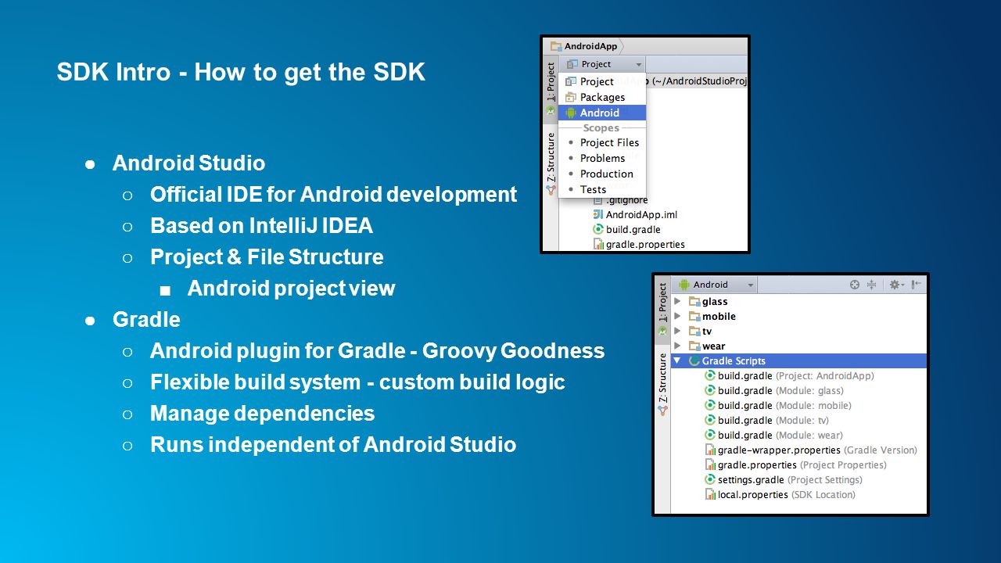Select the Problems scope
The height and width of the screenshot is (563, 1001).
pos(602,158)
